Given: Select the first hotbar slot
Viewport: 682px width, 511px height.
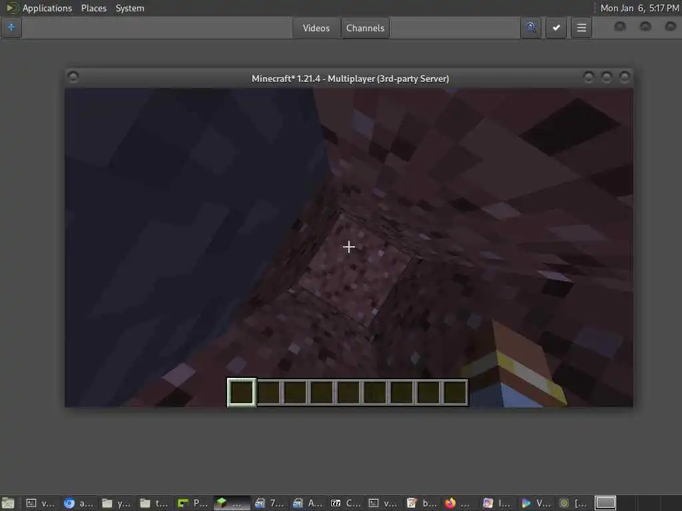Looking at the screenshot, I should pos(241,393).
